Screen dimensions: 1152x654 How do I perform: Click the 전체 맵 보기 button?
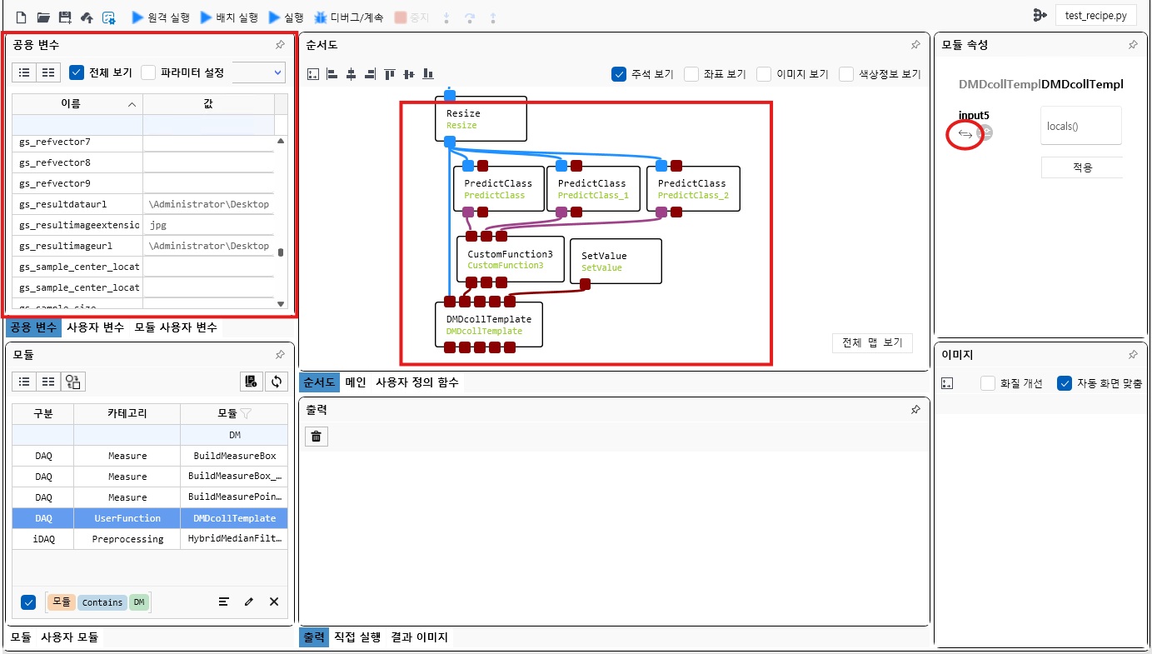(872, 342)
